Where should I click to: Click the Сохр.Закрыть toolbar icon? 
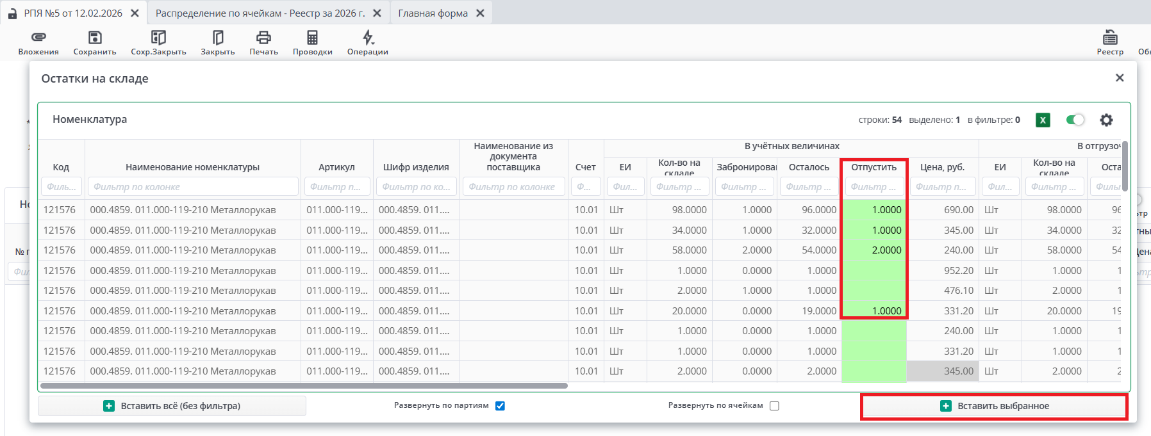[x=158, y=38]
